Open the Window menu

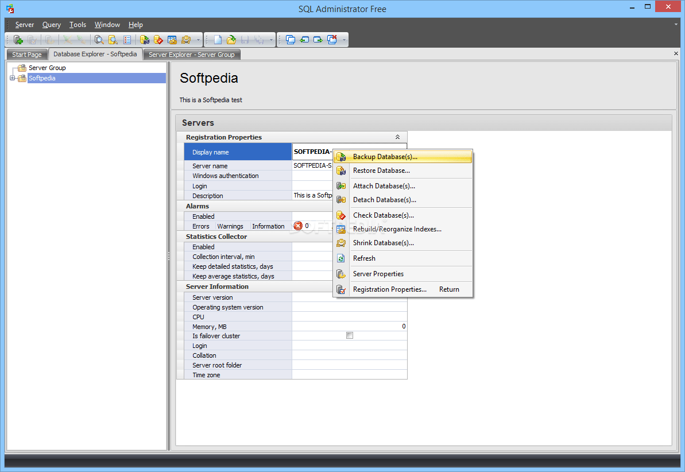[107, 25]
